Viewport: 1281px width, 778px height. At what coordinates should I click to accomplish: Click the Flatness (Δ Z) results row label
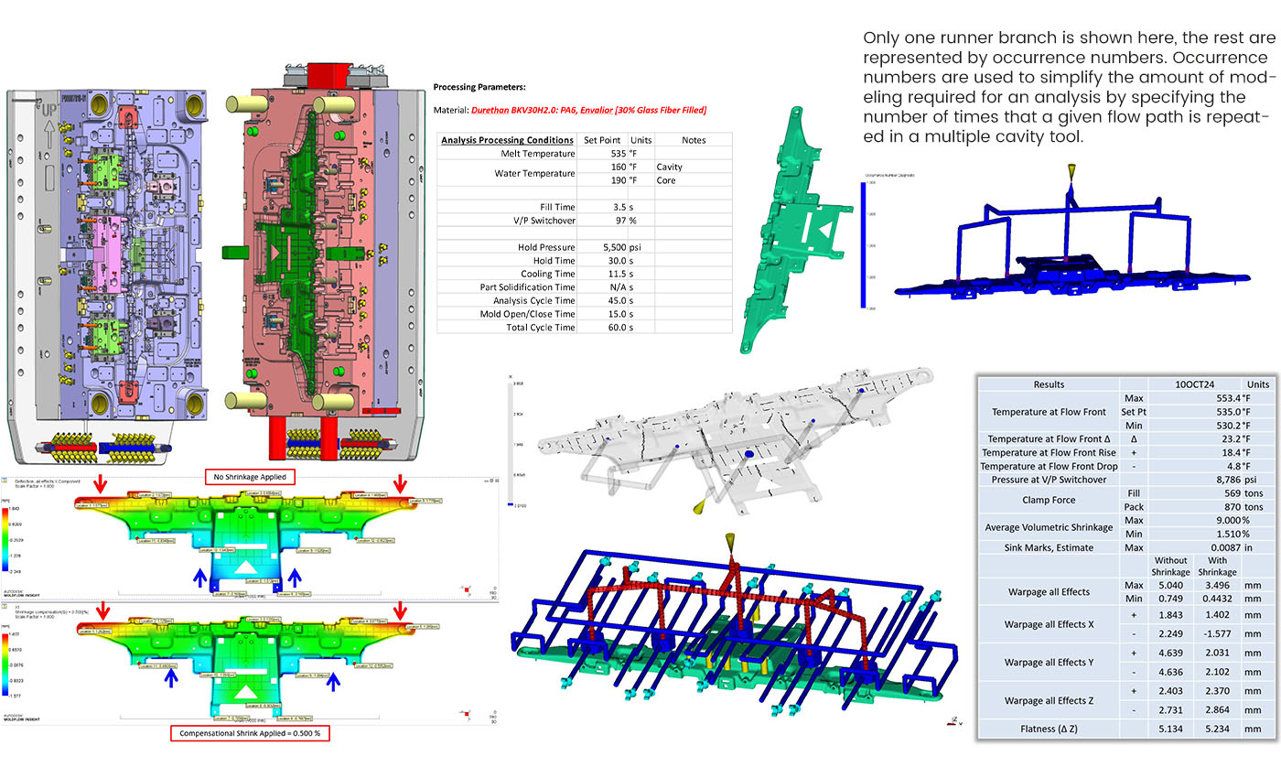(x=1049, y=729)
